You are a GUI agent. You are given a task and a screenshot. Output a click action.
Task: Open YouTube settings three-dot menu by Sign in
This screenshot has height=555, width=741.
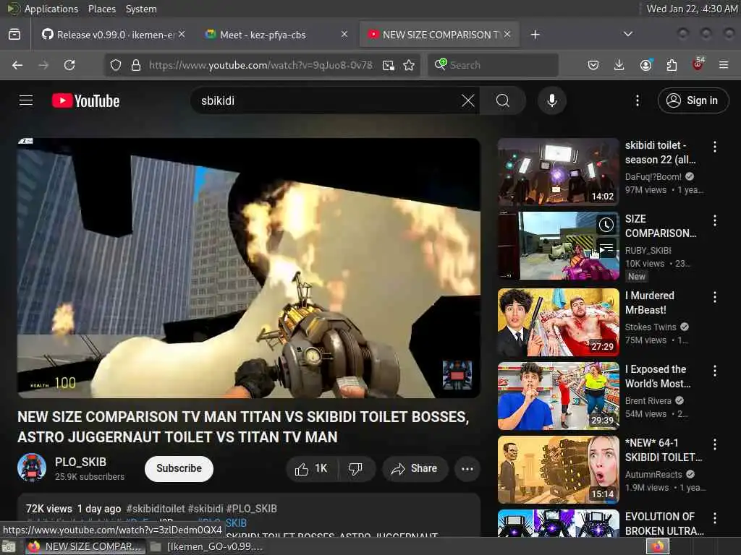(638, 100)
